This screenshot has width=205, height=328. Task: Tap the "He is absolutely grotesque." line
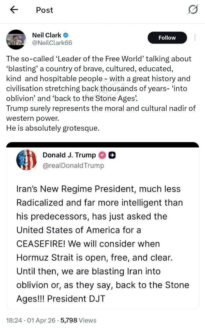coord(53,128)
